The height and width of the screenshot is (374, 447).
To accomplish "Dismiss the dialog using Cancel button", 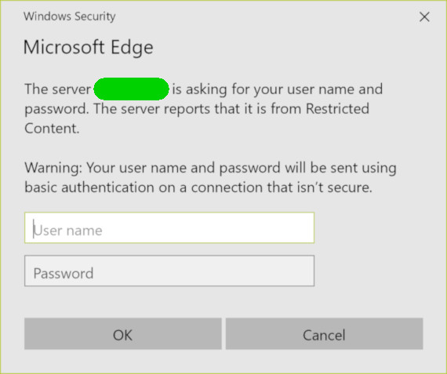I will [324, 334].
